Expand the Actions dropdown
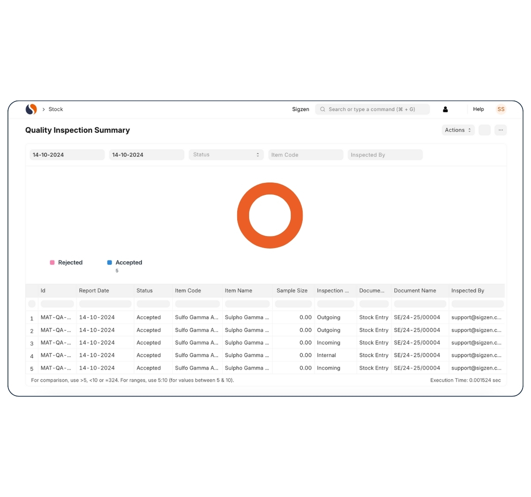531x497 pixels. point(458,130)
